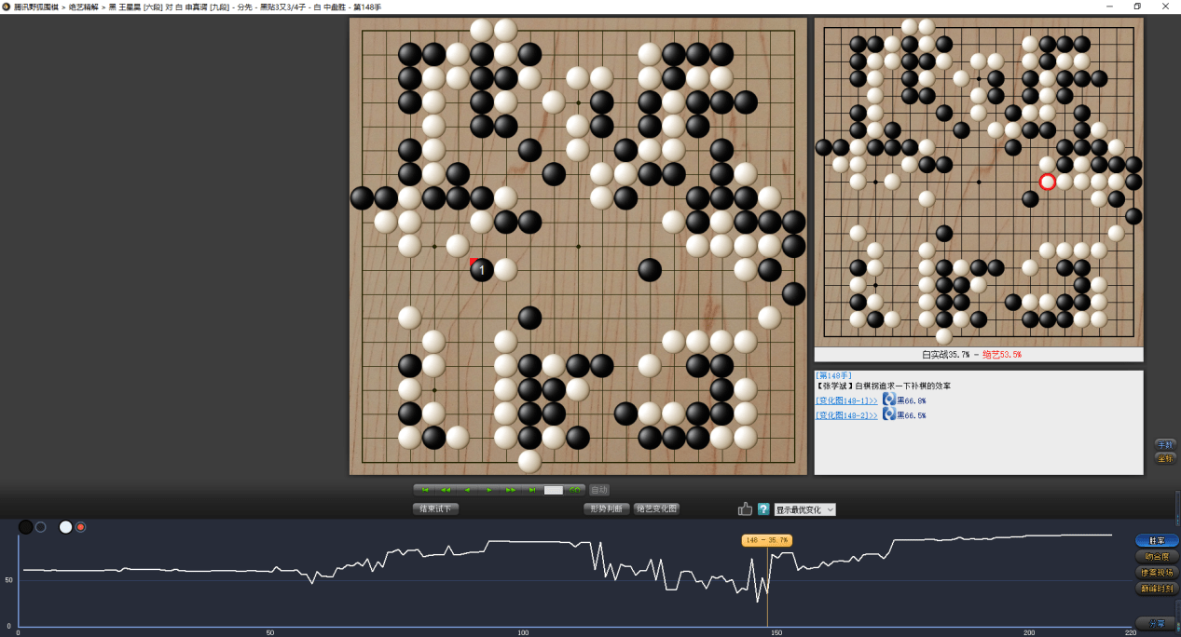This screenshot has width=1181, height=637.
Task: Open the blue question-mark help icon
Action: coord(763,509)
